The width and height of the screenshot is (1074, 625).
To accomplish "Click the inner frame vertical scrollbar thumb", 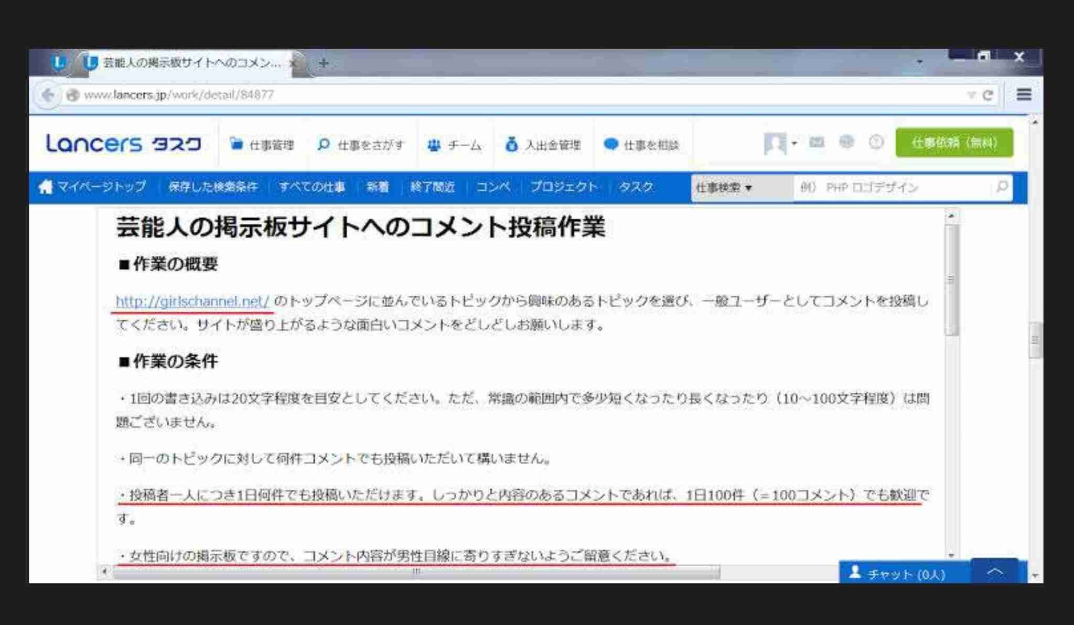I will [952, 279].
